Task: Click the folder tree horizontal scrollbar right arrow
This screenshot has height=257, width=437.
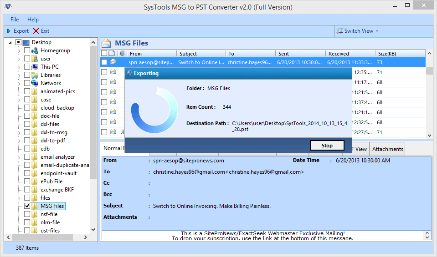Action: [86, 237]
